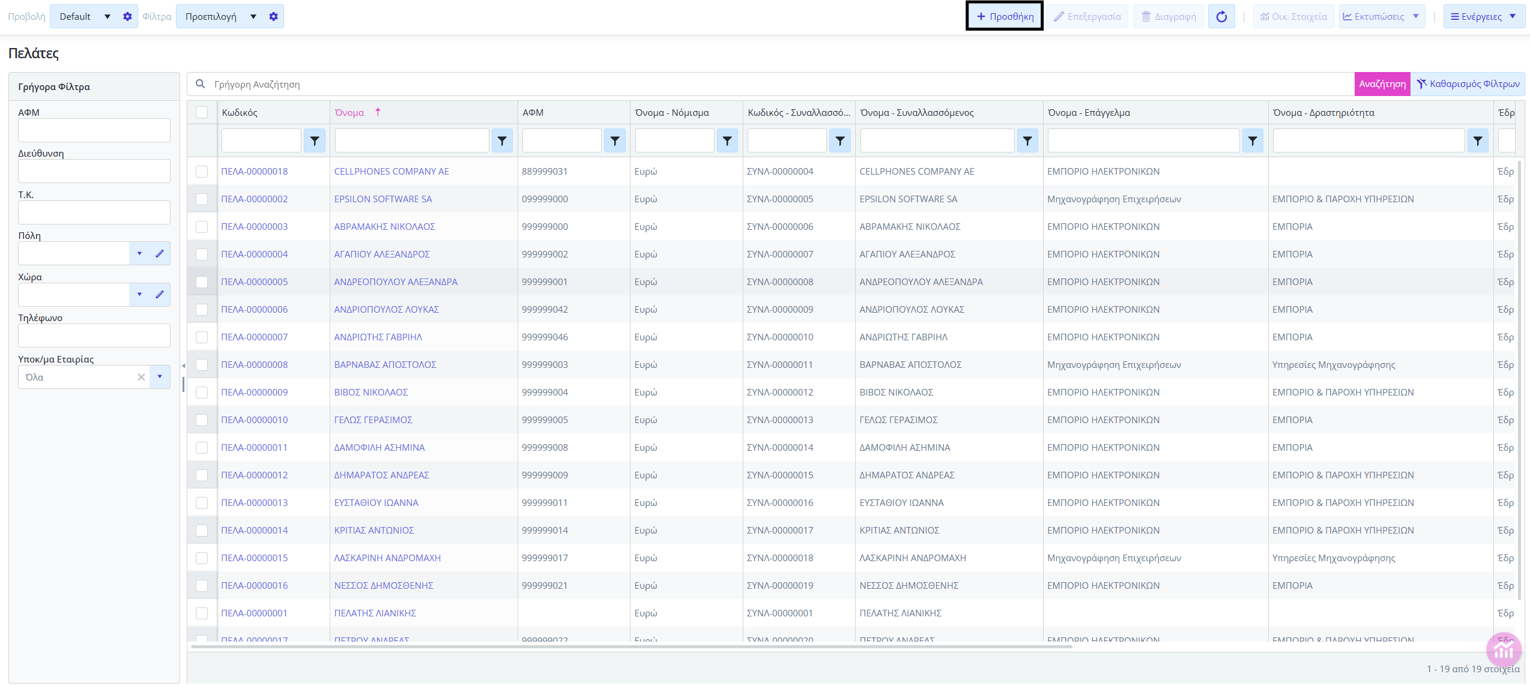Open the CELLPHONES COMPANY AE name link

click(392, 172)
